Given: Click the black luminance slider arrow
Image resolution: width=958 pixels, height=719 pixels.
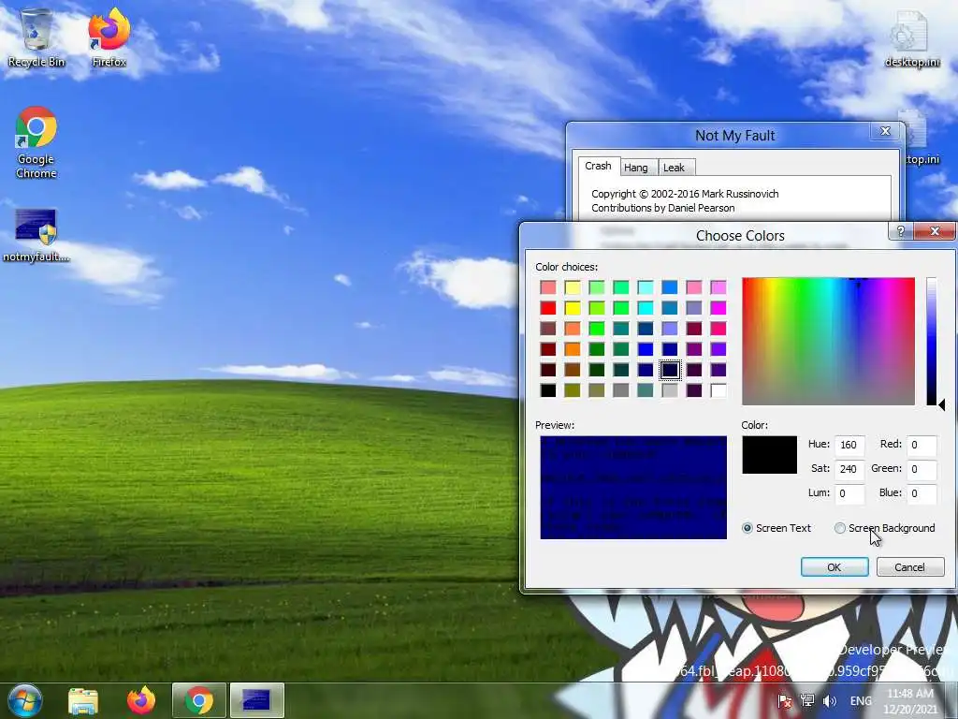Looking at the screenshot, I should [942, 404].
